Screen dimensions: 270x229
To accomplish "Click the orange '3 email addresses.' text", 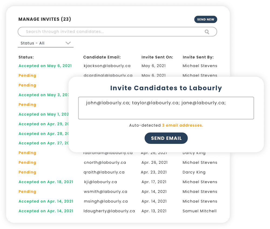I will tap(183, 125).
